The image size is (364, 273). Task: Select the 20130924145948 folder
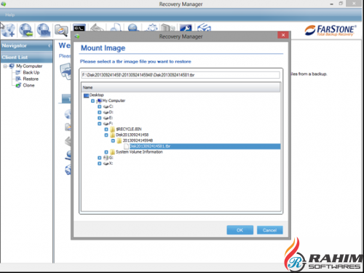coord(138,141)
